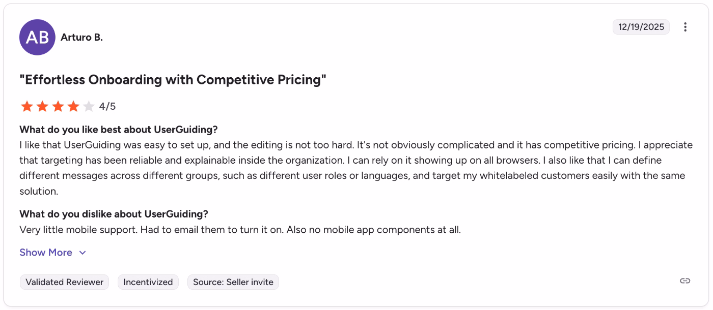This screenshot has width=713, height=310.
Task: Select the first orange rating star
Action: [27, 106]
